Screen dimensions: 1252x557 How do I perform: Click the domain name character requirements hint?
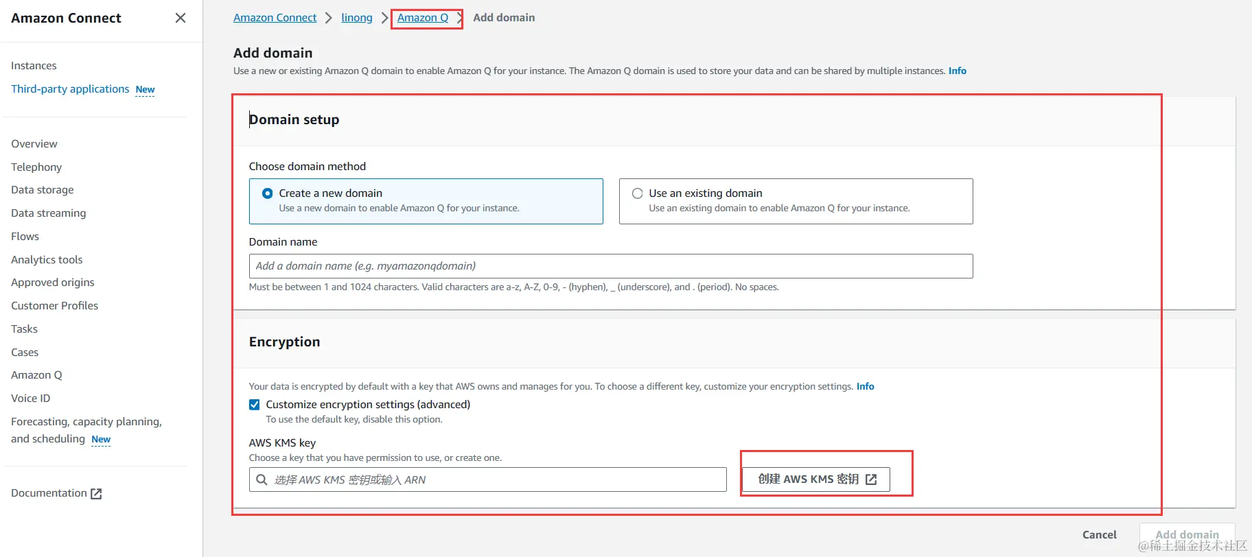(x=513, y=287)
